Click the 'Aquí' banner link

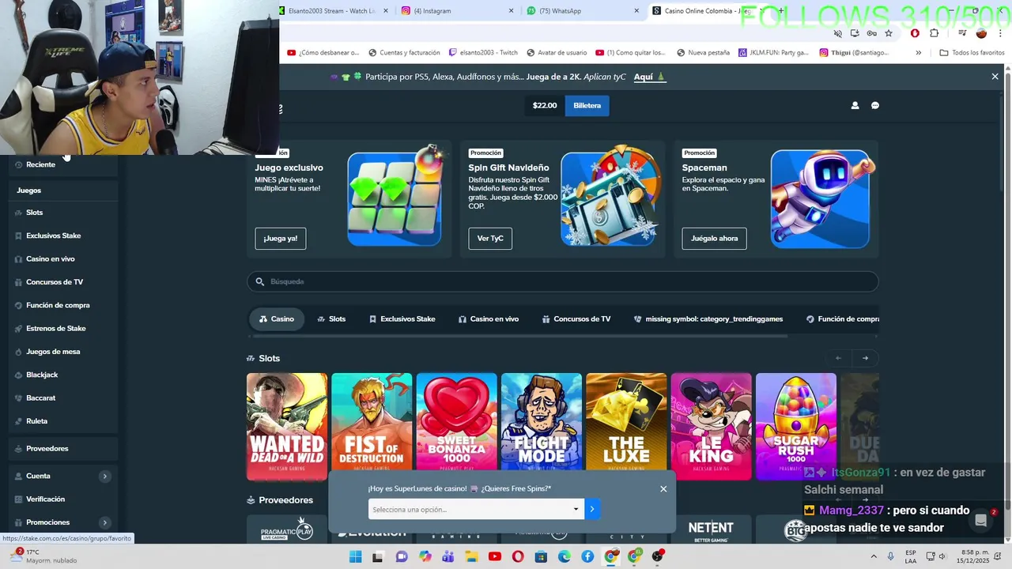649,77
